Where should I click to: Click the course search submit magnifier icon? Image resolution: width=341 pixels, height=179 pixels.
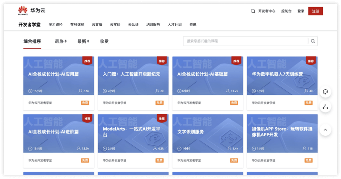[313, 41]
